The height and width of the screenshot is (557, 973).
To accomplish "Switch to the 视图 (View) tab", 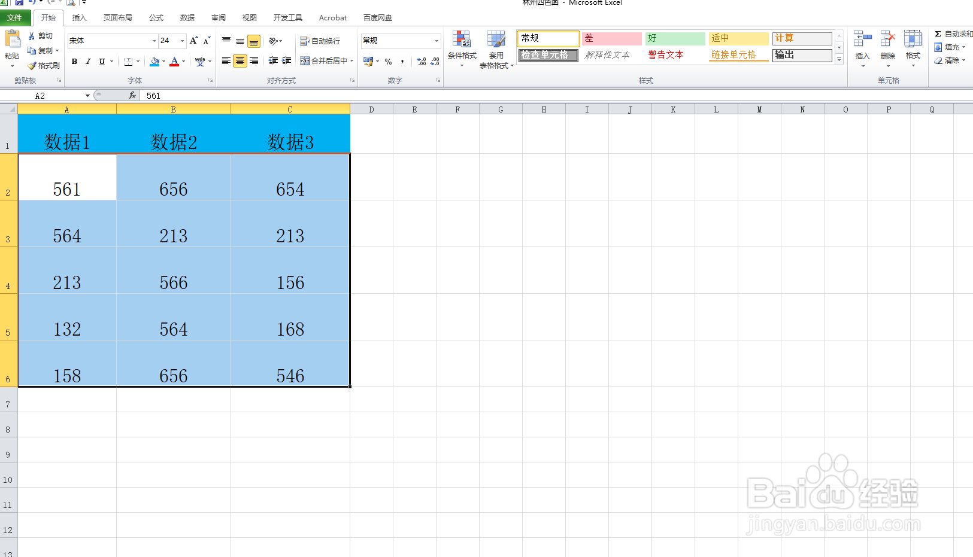I will coord(250,18).
